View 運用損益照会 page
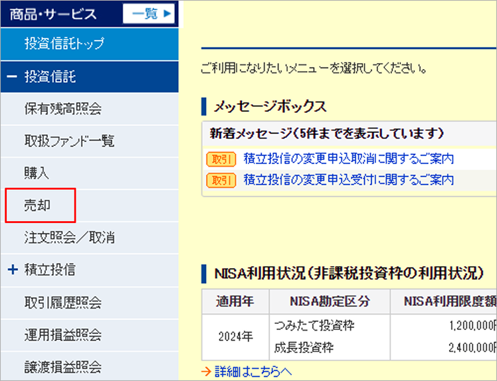Viewport: 497px width, 381px height. tap(62, 335)
